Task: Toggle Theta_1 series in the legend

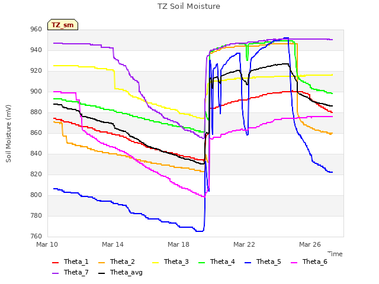Action: coord(70,262)
